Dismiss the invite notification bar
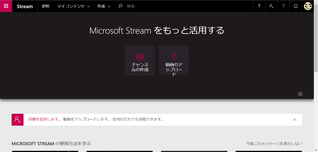Viewport: 318px width, 152px height. 294,120
